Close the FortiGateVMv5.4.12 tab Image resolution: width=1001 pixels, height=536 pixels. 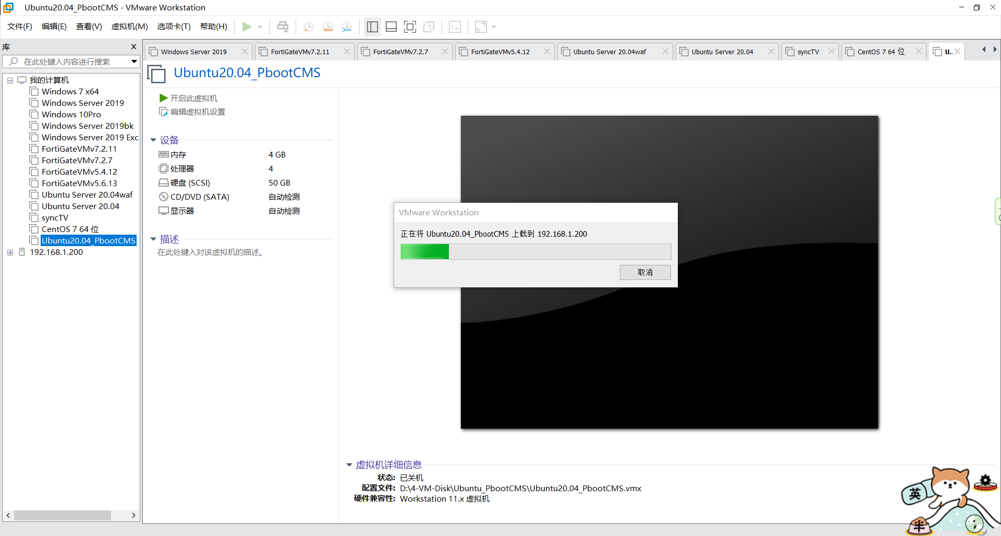pyautogui.click(x=547, y=52)
